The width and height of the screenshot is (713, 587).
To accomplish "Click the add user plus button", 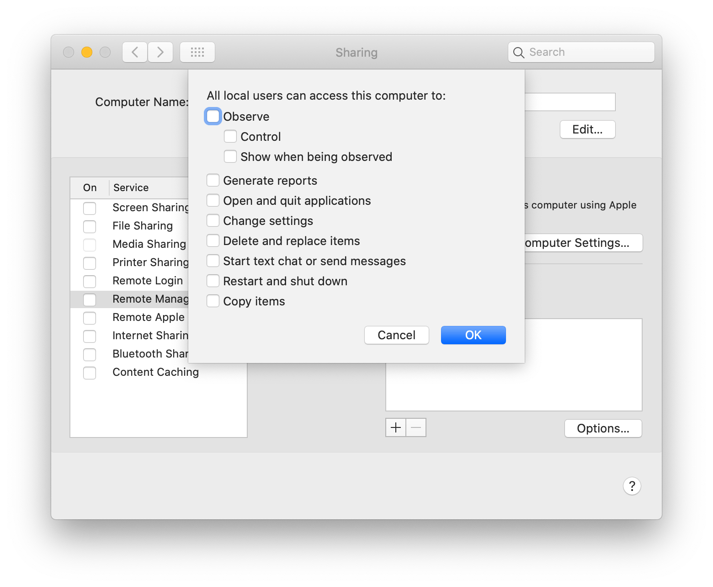I will click(x=395, y=427).
